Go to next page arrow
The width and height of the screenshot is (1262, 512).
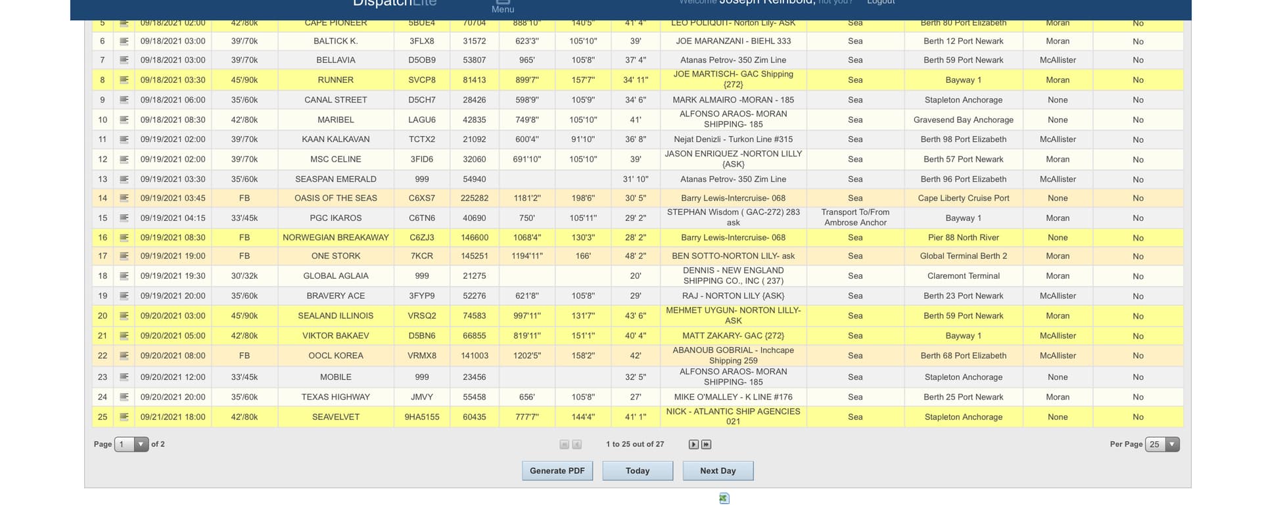[x=693, y=444]
